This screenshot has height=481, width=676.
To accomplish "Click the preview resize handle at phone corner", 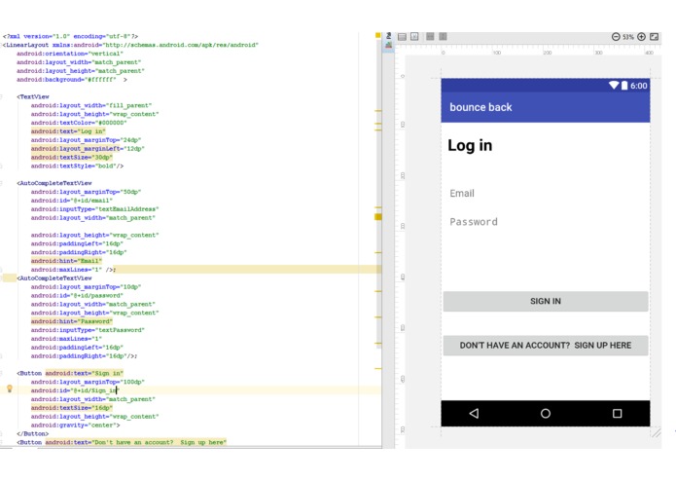I will [x=657, y=432].
